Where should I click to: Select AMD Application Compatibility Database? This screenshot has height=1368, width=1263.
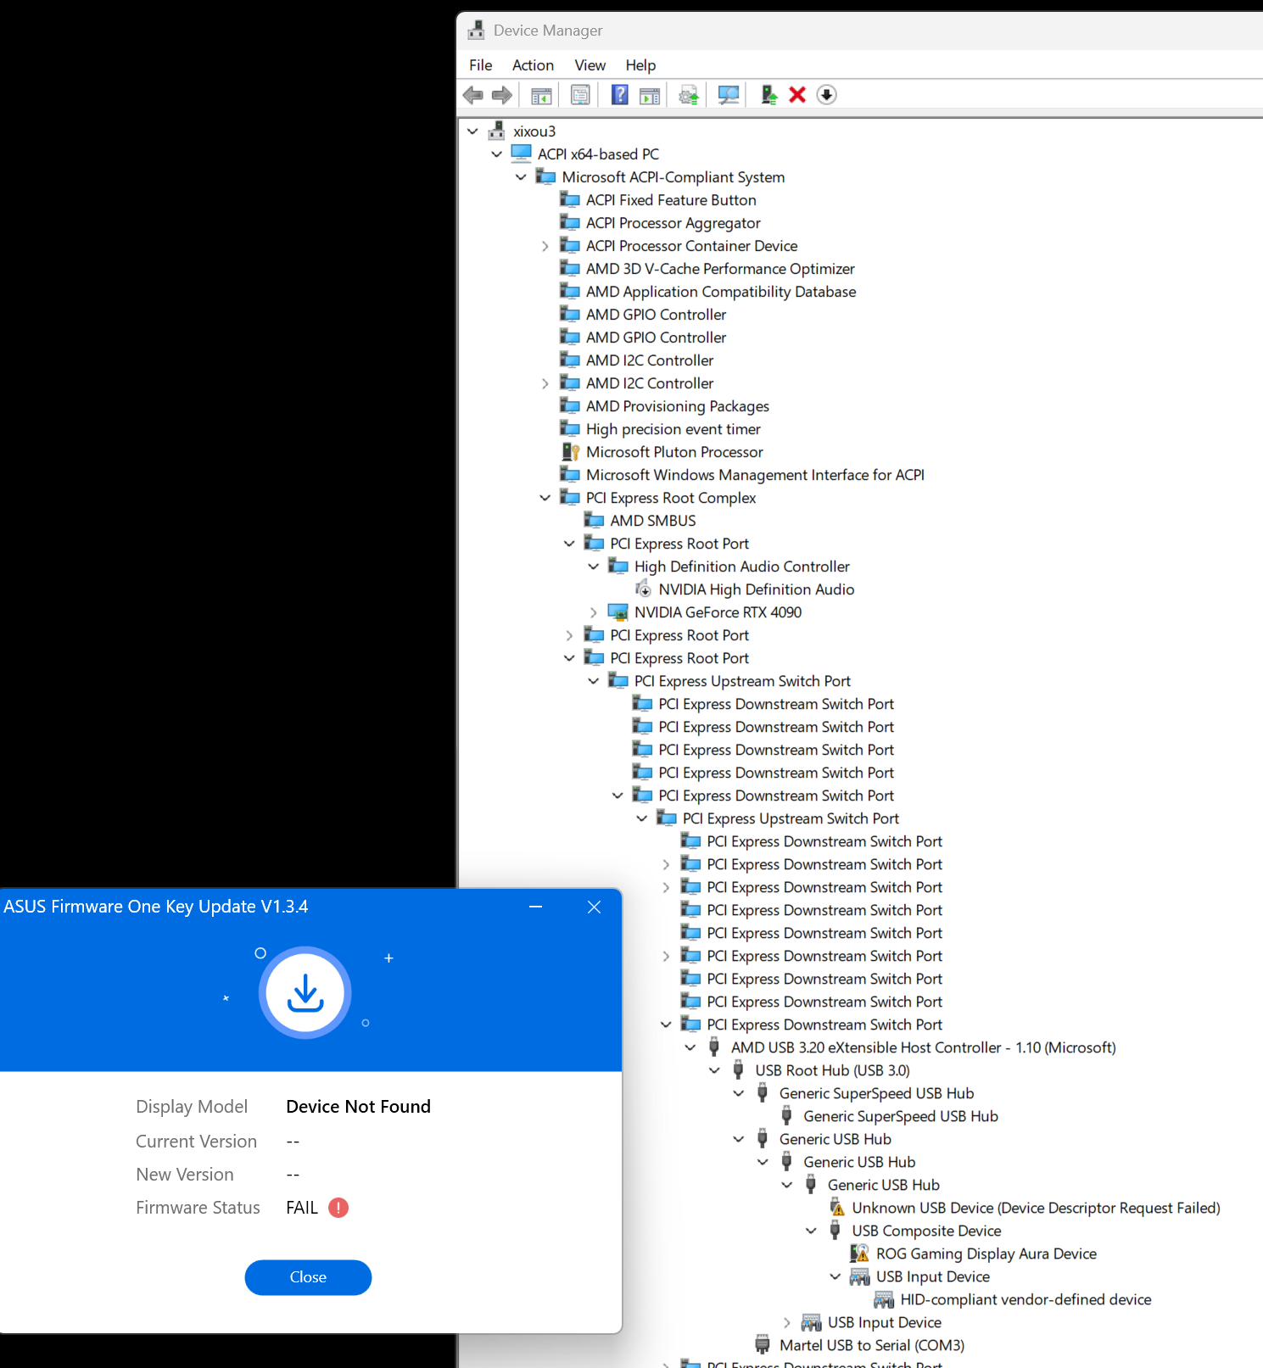[x=721, y=292]
